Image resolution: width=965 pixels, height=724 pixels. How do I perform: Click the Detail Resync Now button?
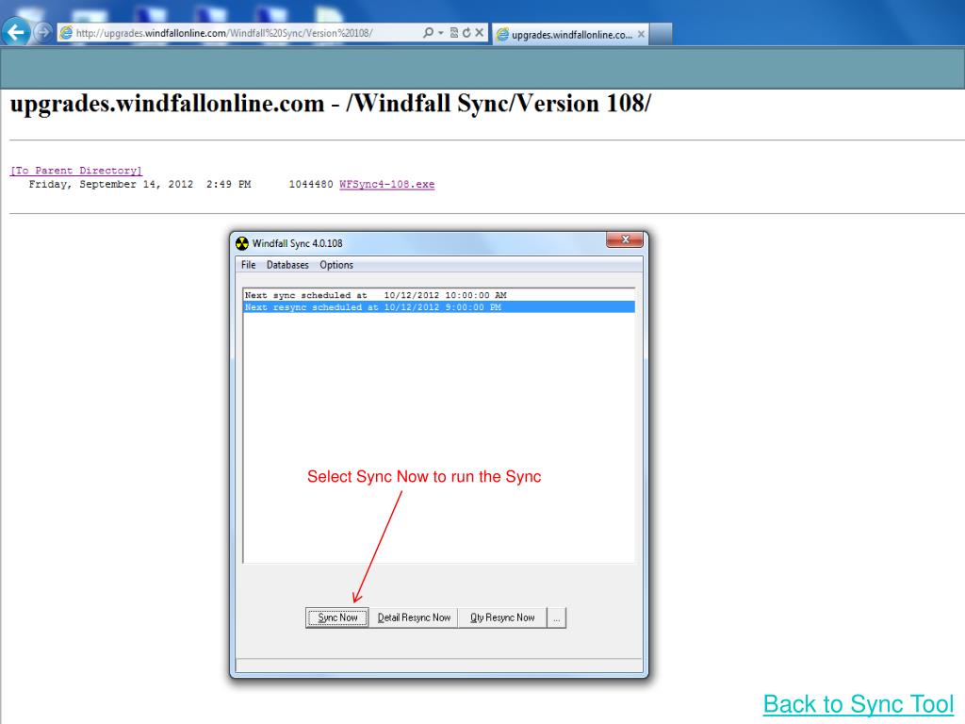pyautogui.click(x=414, y=617)
